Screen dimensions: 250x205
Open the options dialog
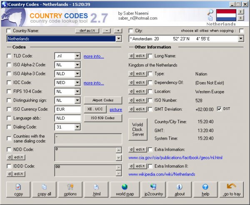coord(70,190)
